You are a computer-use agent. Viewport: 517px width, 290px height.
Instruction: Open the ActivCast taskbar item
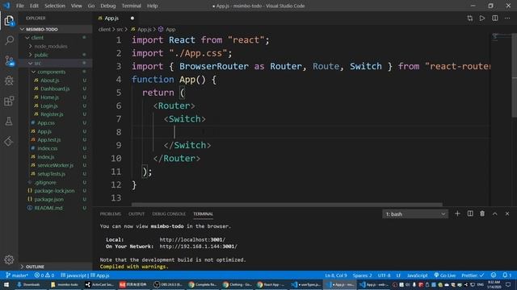[99, 284]
